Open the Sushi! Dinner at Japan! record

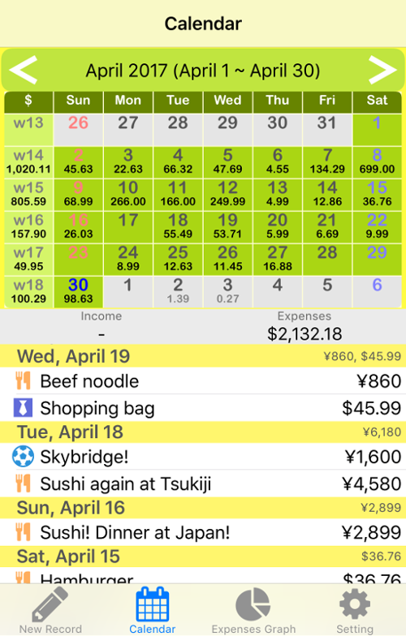[x=203, y=532]
